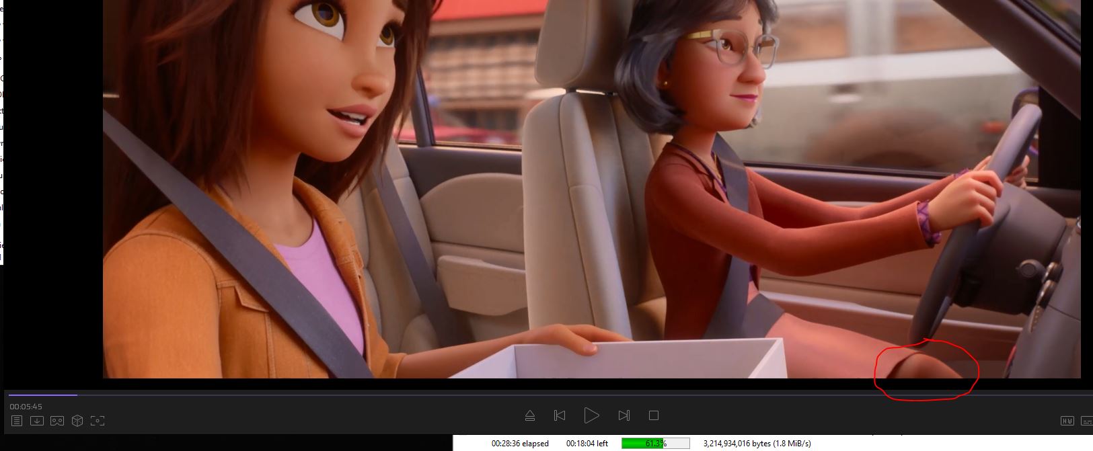1093x451 pixels.
Task: Click the bytes transfer rate text
Action: pos(757,444)
